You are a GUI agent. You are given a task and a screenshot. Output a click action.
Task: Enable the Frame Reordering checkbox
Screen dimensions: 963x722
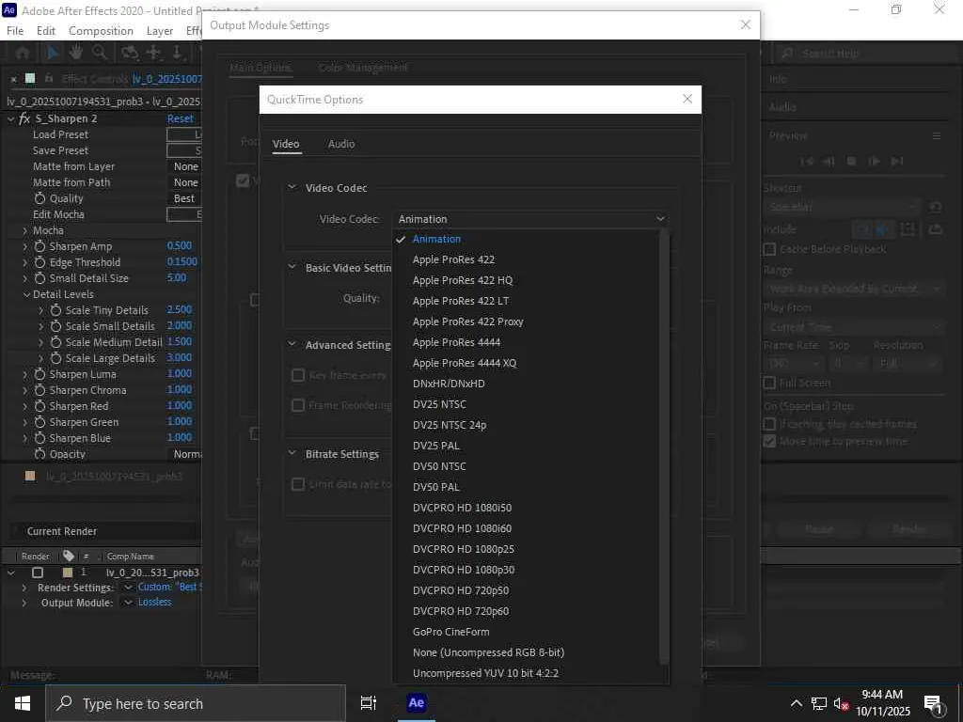coord(298,405)
